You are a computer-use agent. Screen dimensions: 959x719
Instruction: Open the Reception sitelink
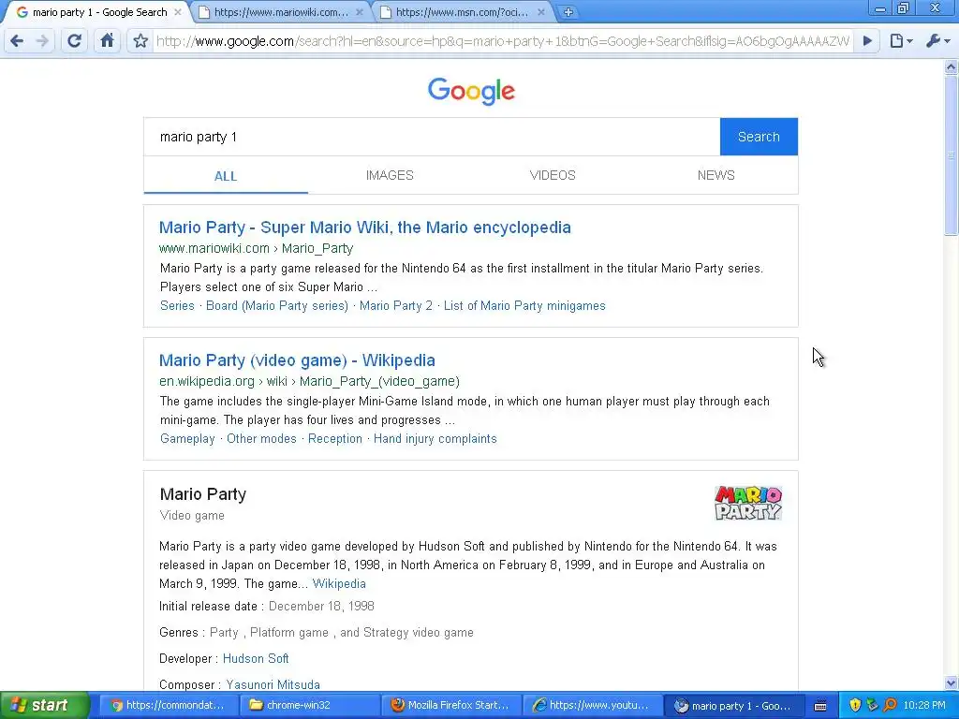coord(335,439)
